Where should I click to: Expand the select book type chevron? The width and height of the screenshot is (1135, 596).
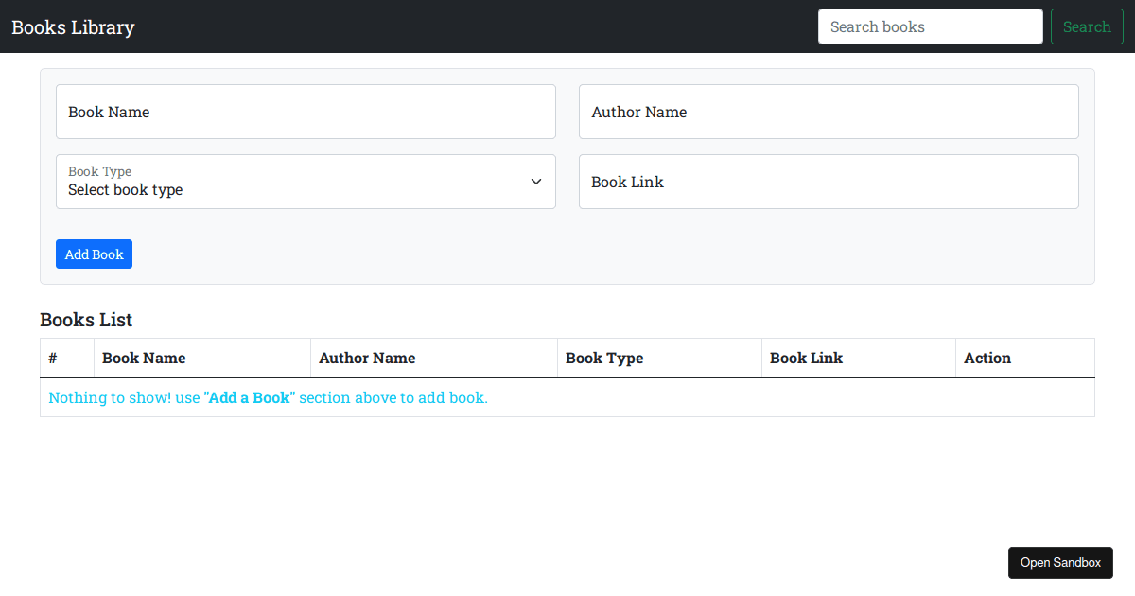pyautogui.click(x=535, y=182)
